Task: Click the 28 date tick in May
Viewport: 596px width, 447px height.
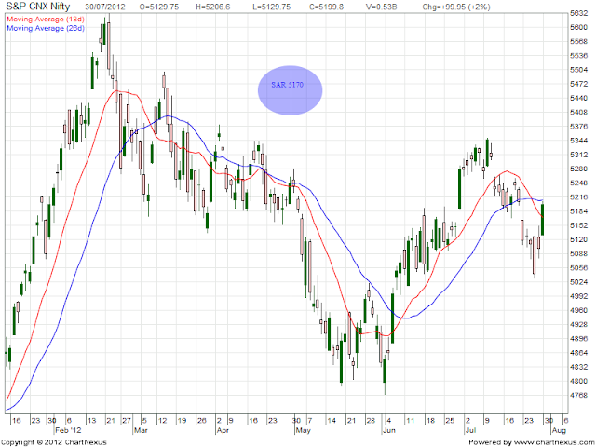Action: click(x=371, y=420)
